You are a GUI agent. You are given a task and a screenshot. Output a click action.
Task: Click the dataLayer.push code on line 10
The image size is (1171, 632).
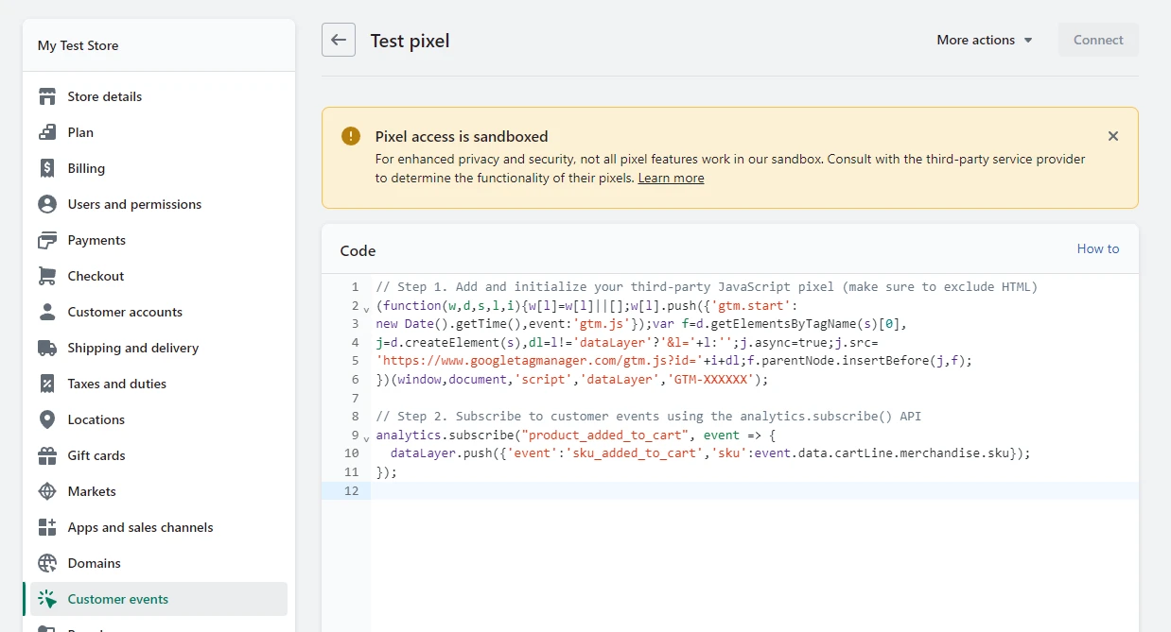pos(710,453)
